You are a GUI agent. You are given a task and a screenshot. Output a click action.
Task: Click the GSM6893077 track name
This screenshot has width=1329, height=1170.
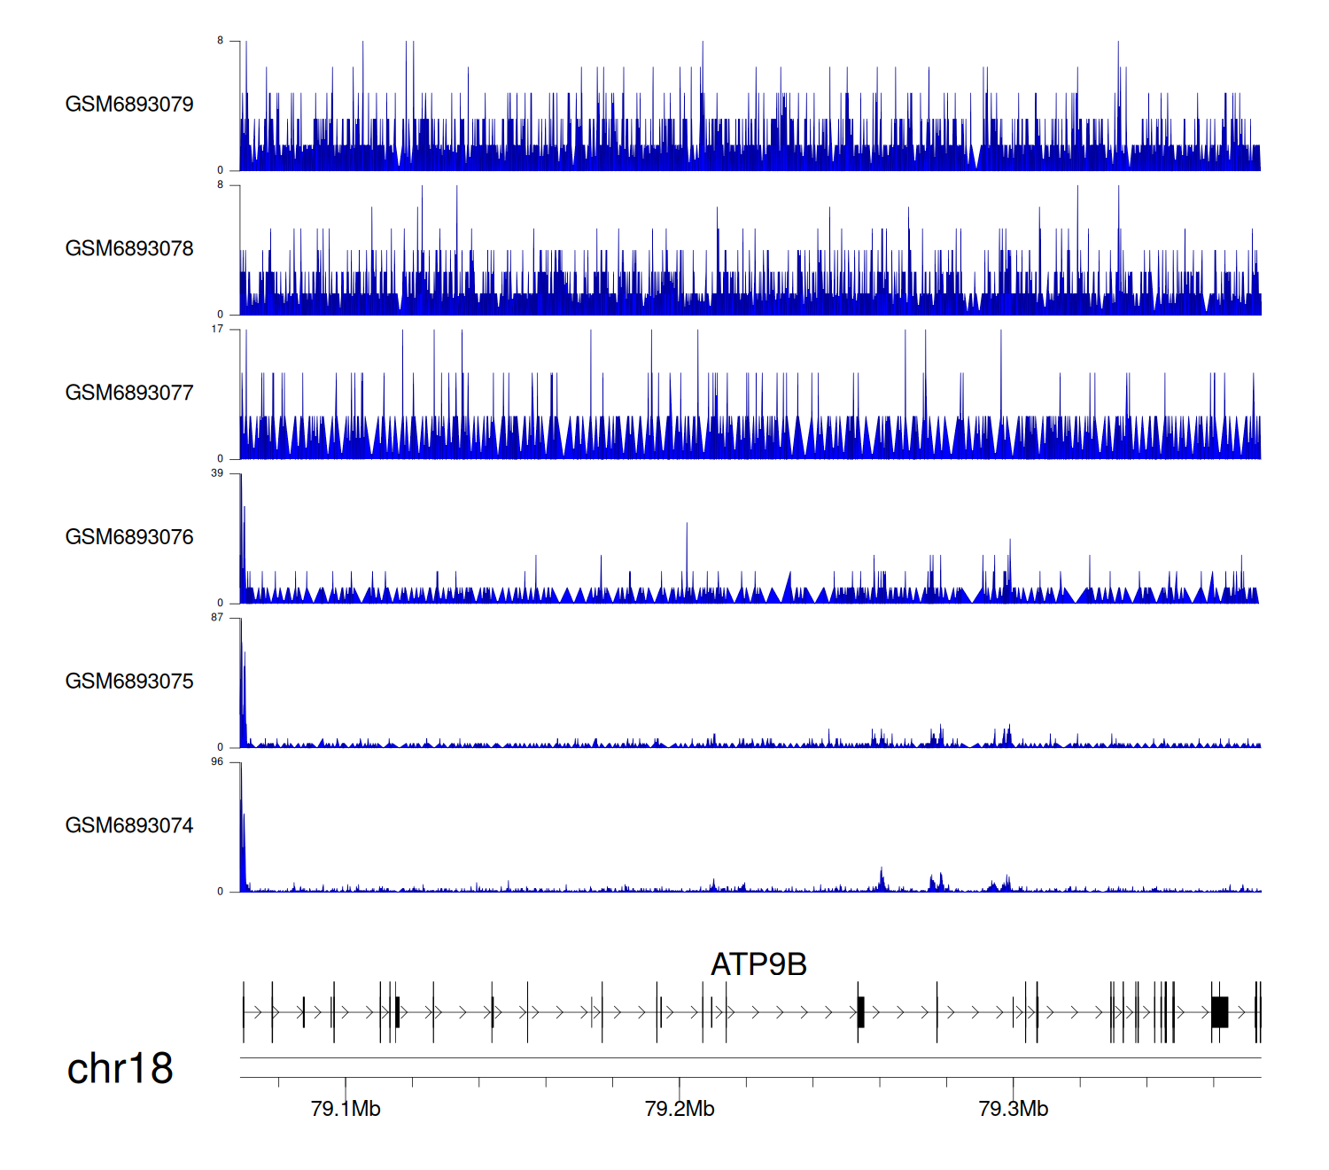click(129, 393)
